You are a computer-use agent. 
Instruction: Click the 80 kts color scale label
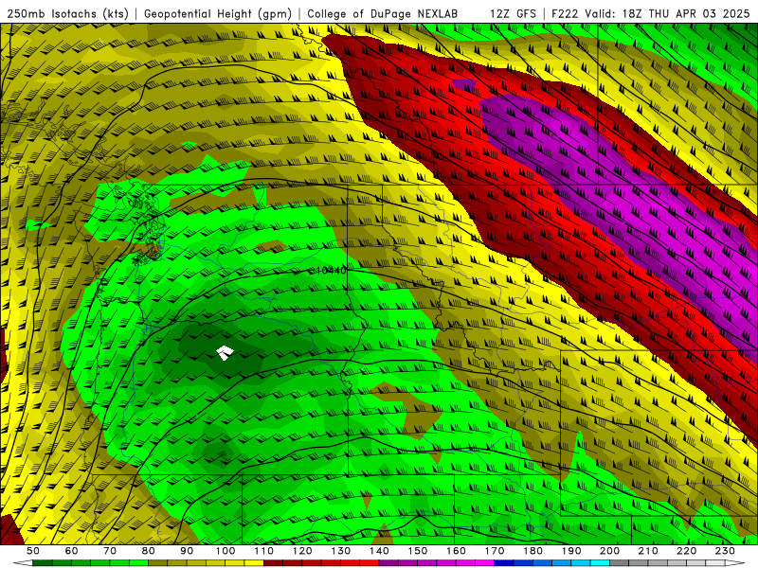149,551
